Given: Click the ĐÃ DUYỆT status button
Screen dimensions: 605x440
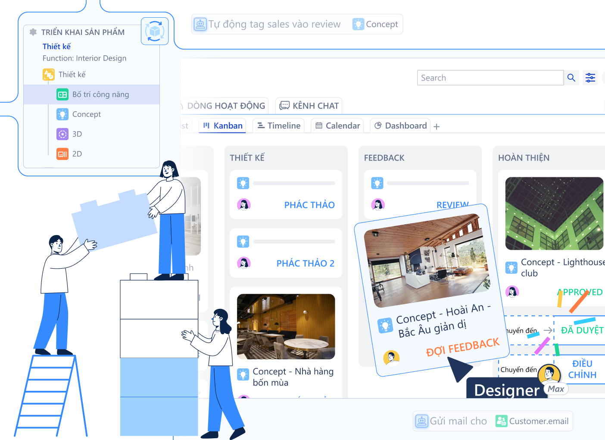Looking at the screenshot, I should 581,330.
